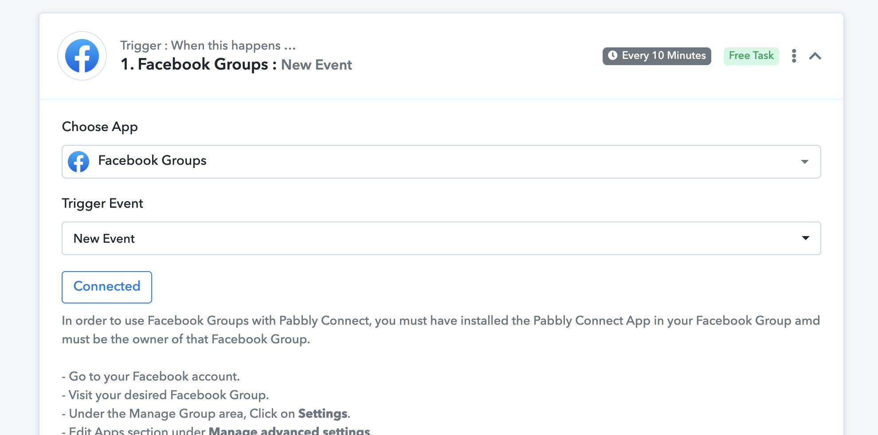Image resolution: width=878 pixels, height=435 pixels.
Task: Collapse the trigger step with the chevron
Action: coord(815,56)
